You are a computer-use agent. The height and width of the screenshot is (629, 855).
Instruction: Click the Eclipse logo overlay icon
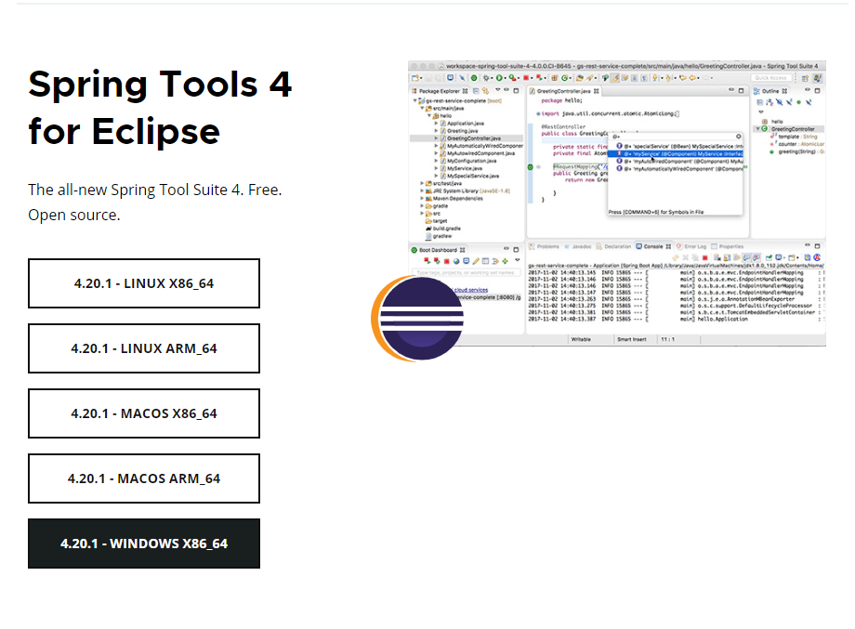[417, 319]
